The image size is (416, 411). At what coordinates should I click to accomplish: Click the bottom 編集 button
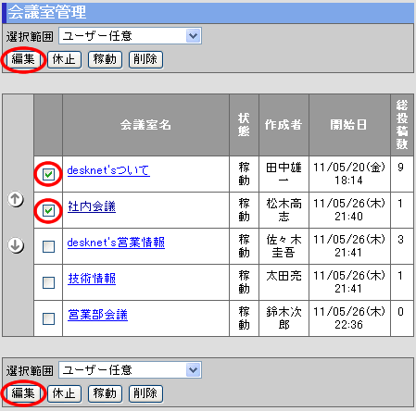point(23,393)
